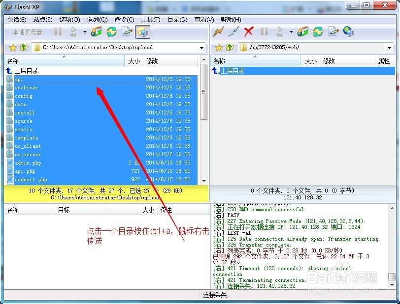Sort remote list by 名称 column
Image resolution: width=400 pixels, height=304 pixels.
(255, 61)
